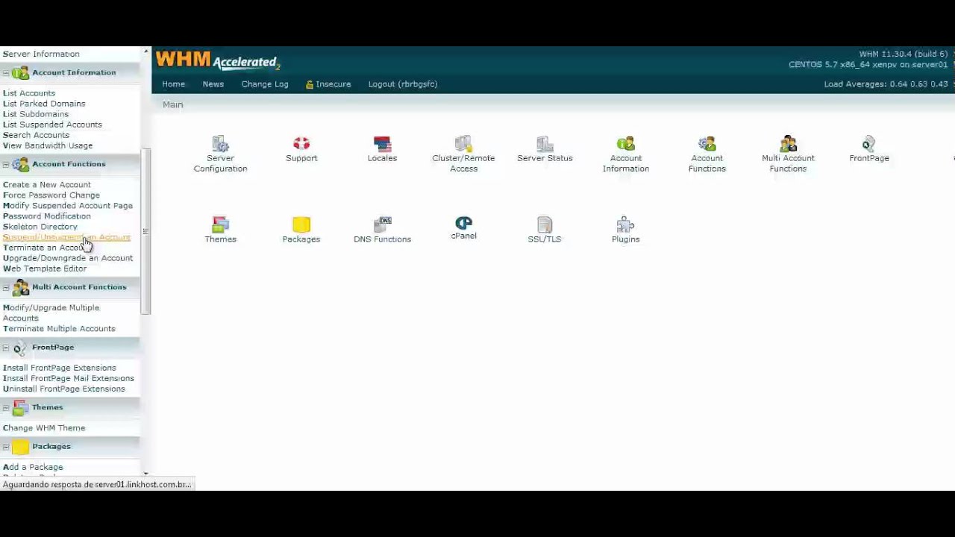The width and height of the screenshot is (955, 537).
Task: Open Install FrontPage Extensions link
Action: click(x=60, y=368)
